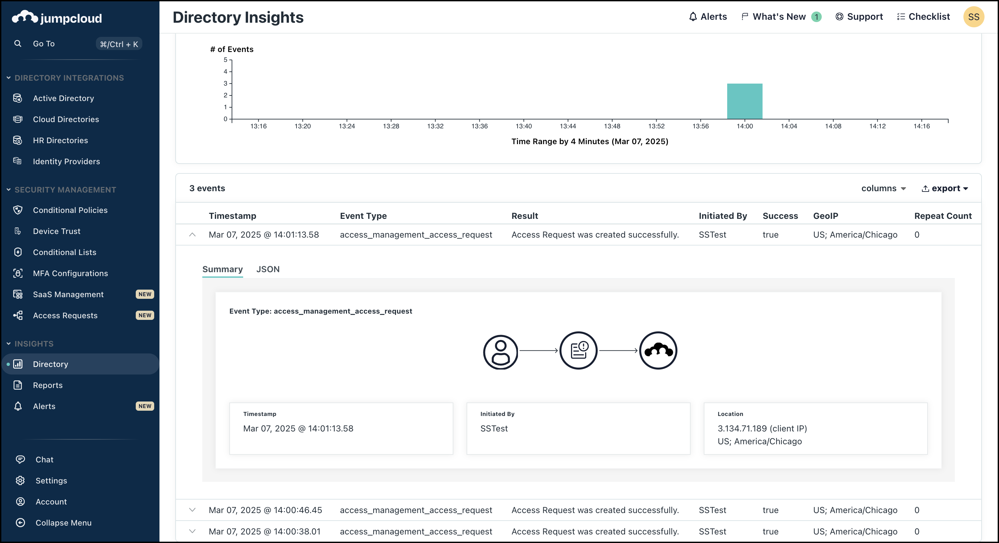Select the Summary tab
The height and width of the screenshot is (543, 999).
(222, 269)
